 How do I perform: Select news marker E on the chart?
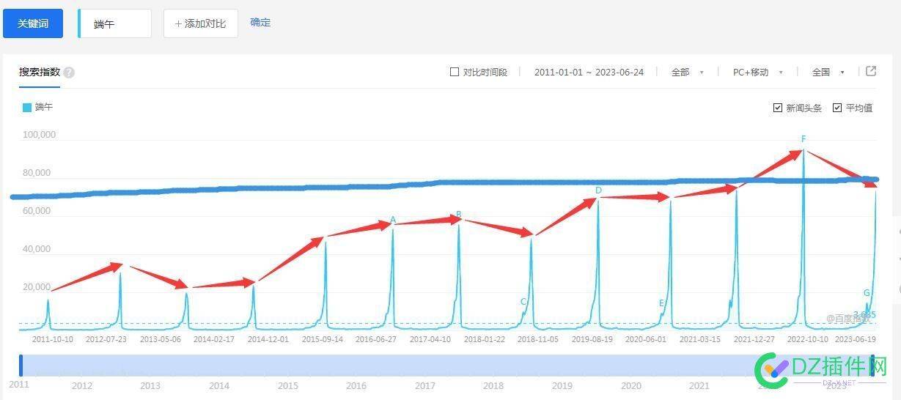661,303
